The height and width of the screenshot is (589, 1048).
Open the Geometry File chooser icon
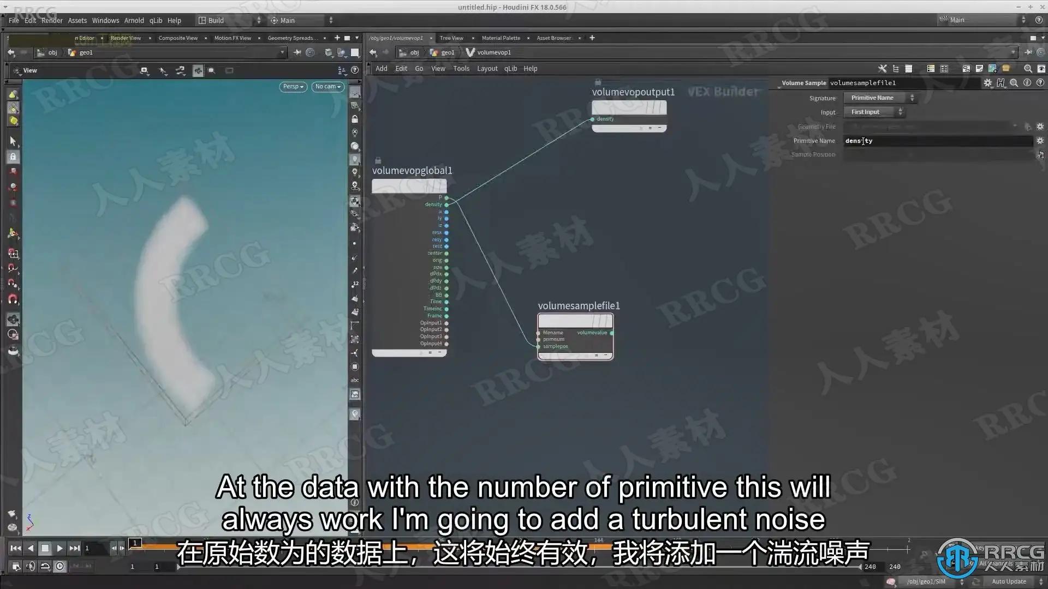[x=1028, y=127]
